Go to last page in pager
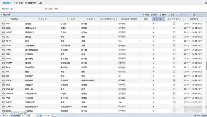207x117 pixels. pyautogui.click(x=49, y=115)
